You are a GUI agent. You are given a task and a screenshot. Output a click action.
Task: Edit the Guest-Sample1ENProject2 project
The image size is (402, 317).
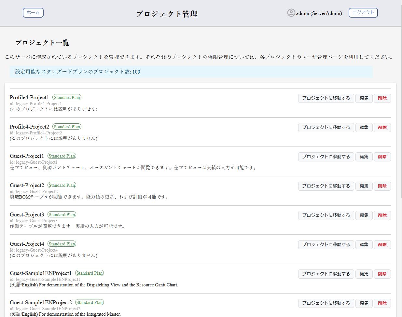tap(364, 303)
